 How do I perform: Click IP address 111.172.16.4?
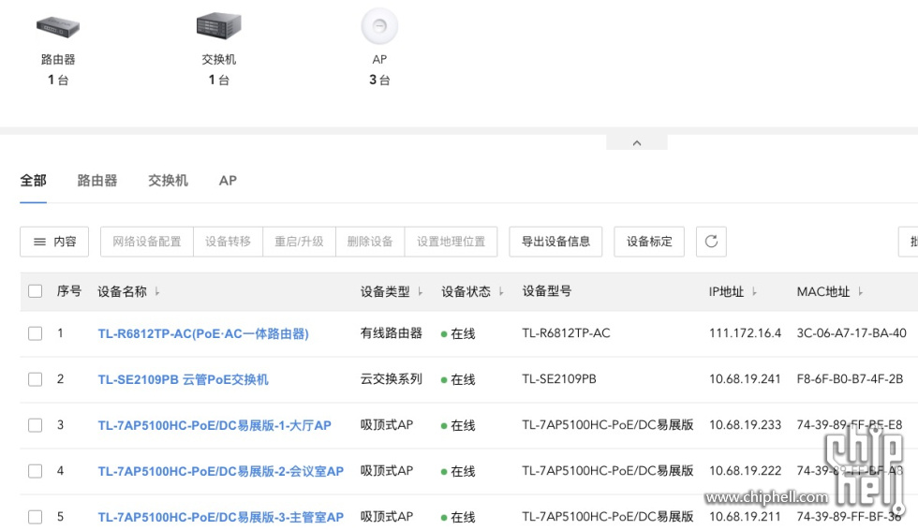click(746, 333)
